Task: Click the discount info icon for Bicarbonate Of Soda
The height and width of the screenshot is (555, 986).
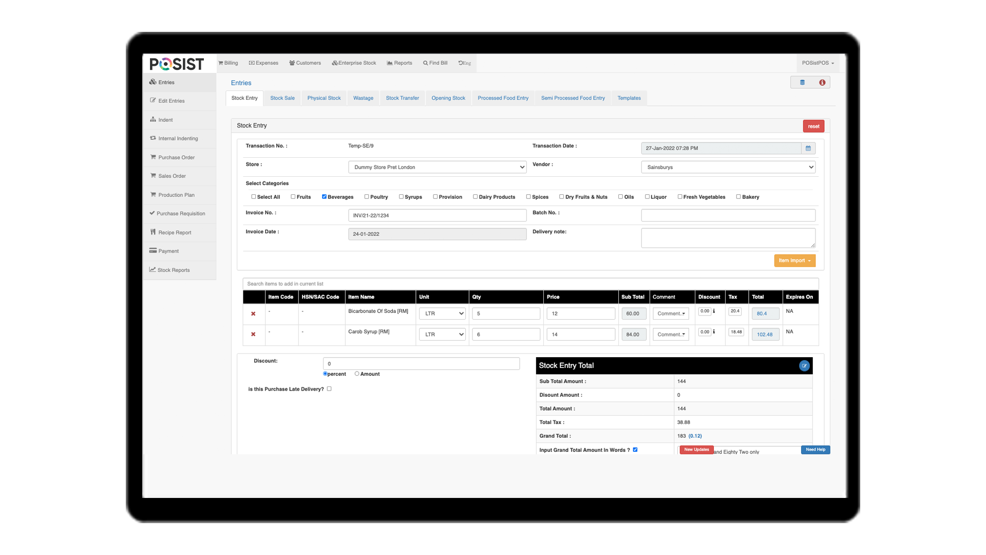Action: coord(714,311)
